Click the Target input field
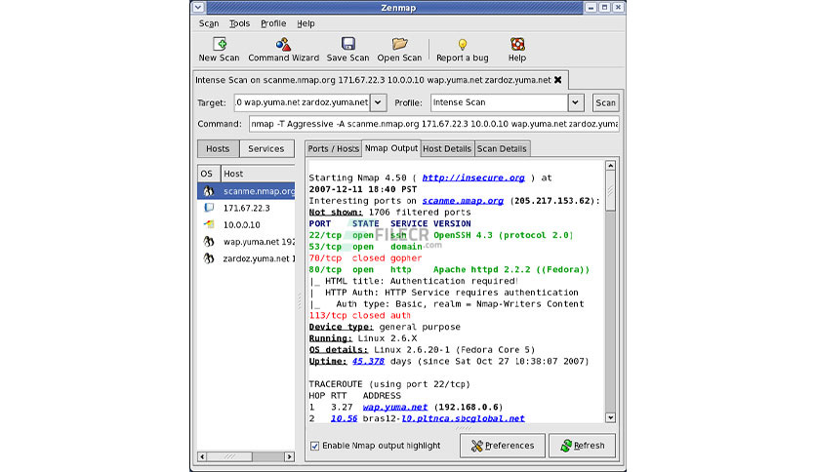This screenshot has width=816, height=472. [302, 103]
